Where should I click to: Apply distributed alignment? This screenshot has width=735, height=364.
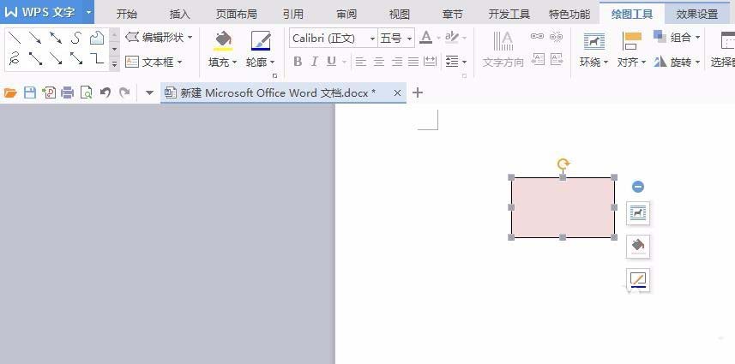point(430,62)
